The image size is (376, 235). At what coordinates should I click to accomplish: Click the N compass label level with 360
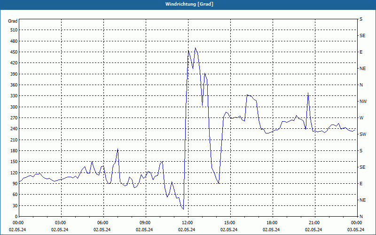[x=361, y=85]
